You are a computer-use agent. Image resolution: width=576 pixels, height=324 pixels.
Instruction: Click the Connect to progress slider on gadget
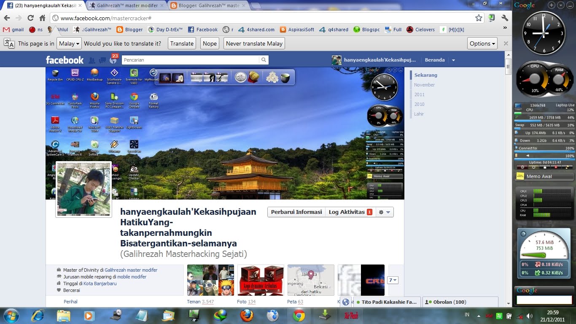[544, 151]
